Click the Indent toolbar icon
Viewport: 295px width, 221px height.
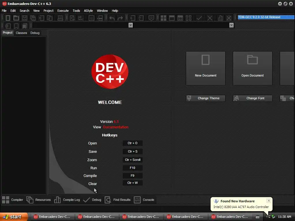133,18
